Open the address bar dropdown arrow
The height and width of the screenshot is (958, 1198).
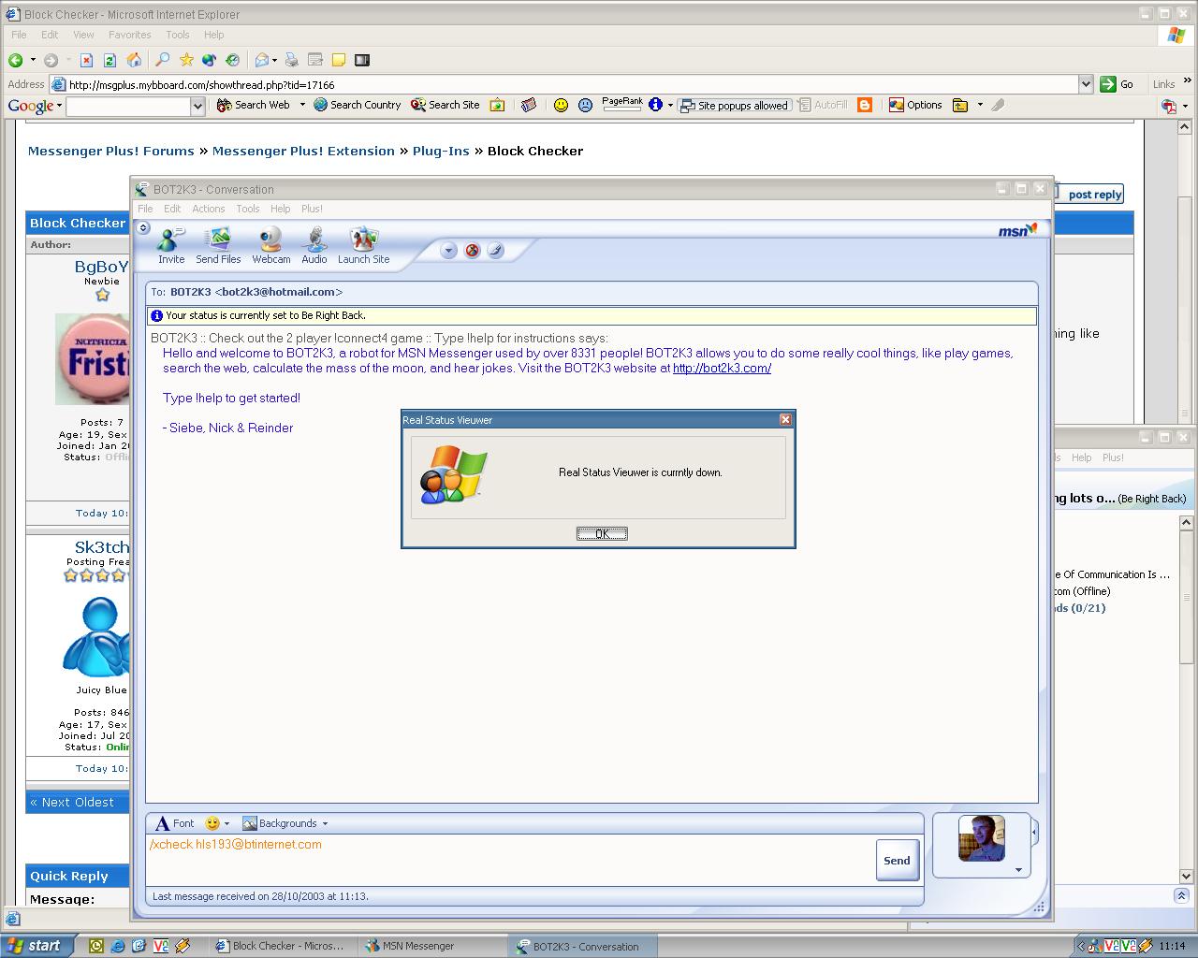point(1086,84)
